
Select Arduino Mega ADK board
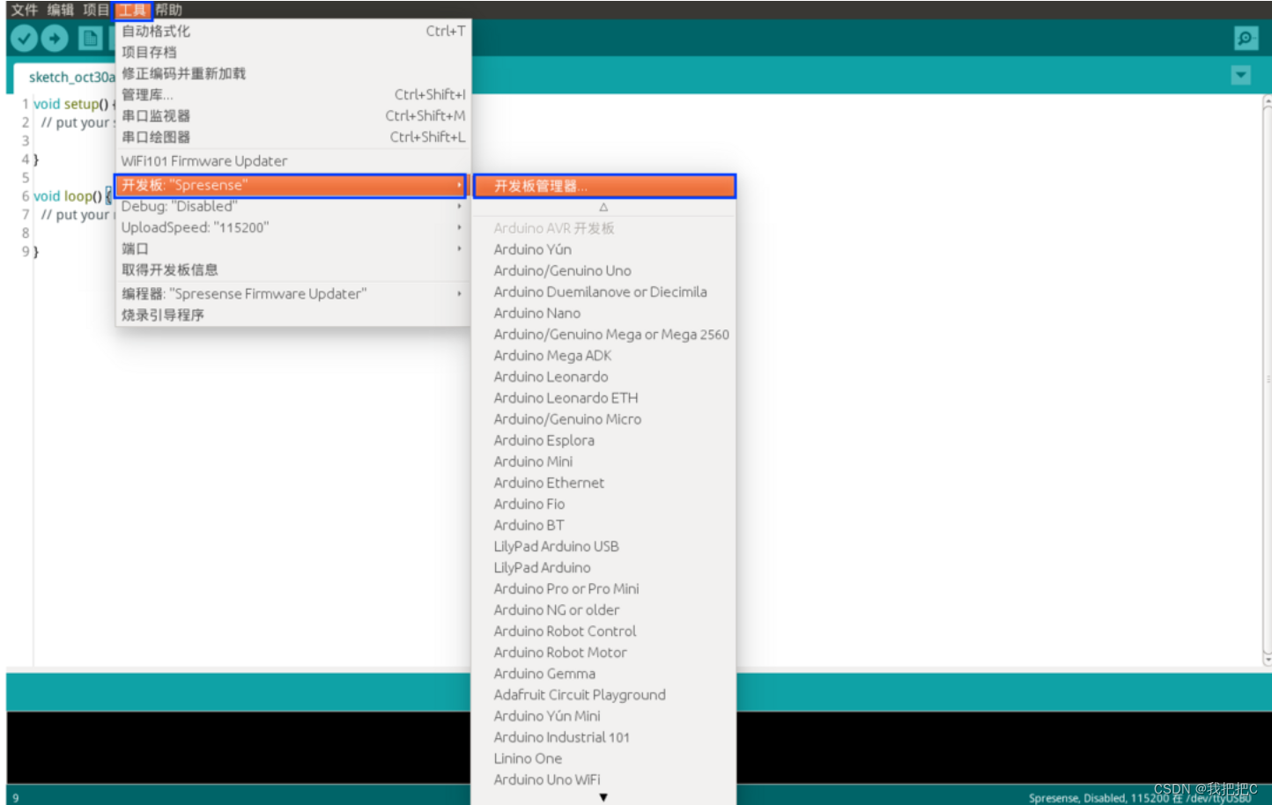point(603,355)
